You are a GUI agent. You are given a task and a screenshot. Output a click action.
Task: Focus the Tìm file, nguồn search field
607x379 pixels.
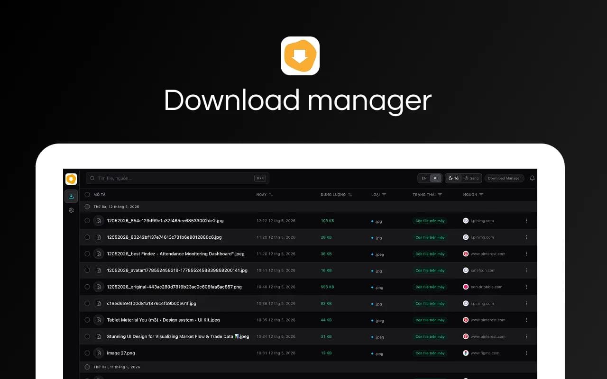(177, 178)
